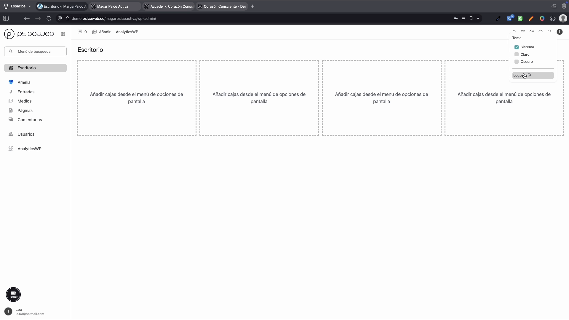Open the Páginas menu item

25,111
